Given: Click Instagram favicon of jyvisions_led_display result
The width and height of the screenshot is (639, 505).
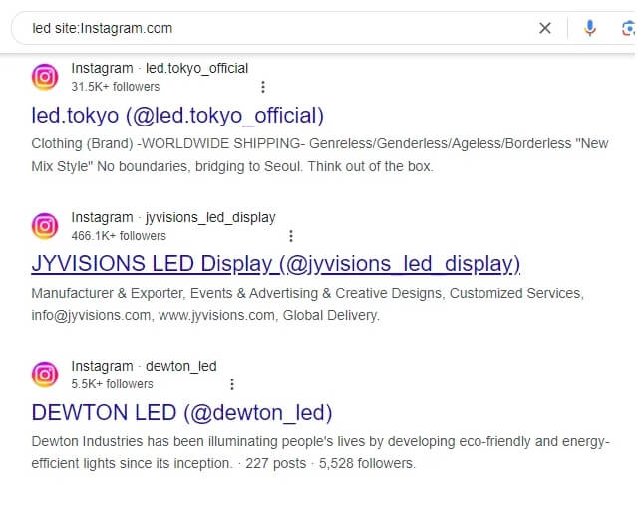Looking at the screenshot, I should click(x=45, y=226).
